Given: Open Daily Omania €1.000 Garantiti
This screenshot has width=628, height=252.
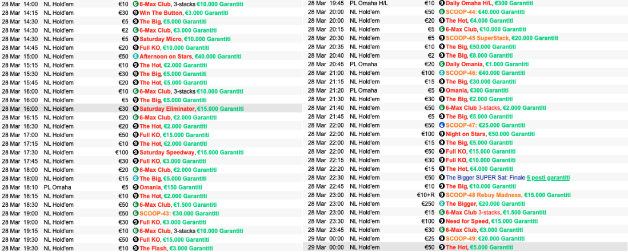Looking at the screenshot, I should click(487, 64).
